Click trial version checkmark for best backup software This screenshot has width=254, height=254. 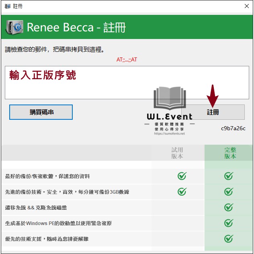coord(182,176)
